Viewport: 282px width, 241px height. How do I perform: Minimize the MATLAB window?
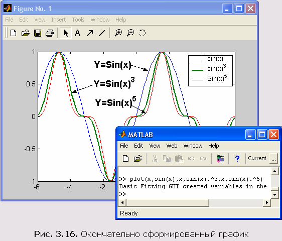tap(250, 134)
